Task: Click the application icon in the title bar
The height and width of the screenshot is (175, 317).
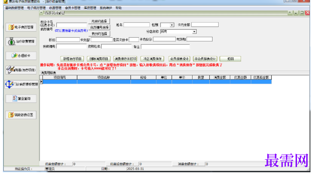Action: (x=6, y=1)
